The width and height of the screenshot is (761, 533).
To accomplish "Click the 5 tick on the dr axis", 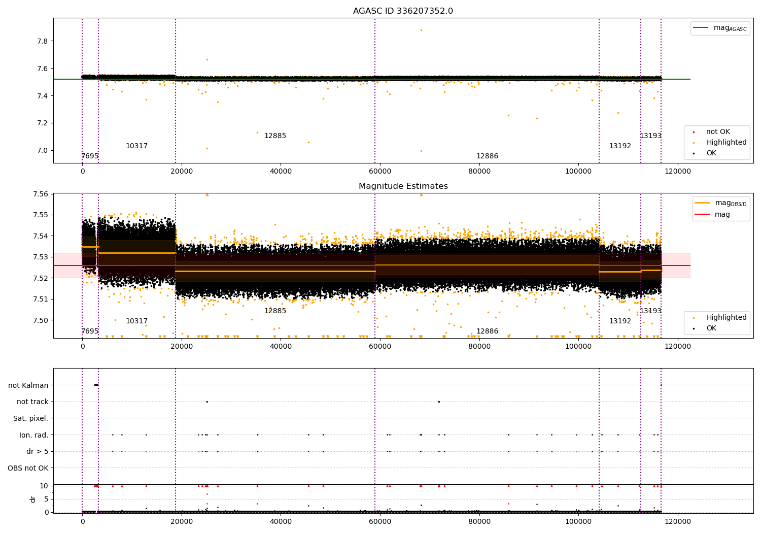I will pos(46,499).
